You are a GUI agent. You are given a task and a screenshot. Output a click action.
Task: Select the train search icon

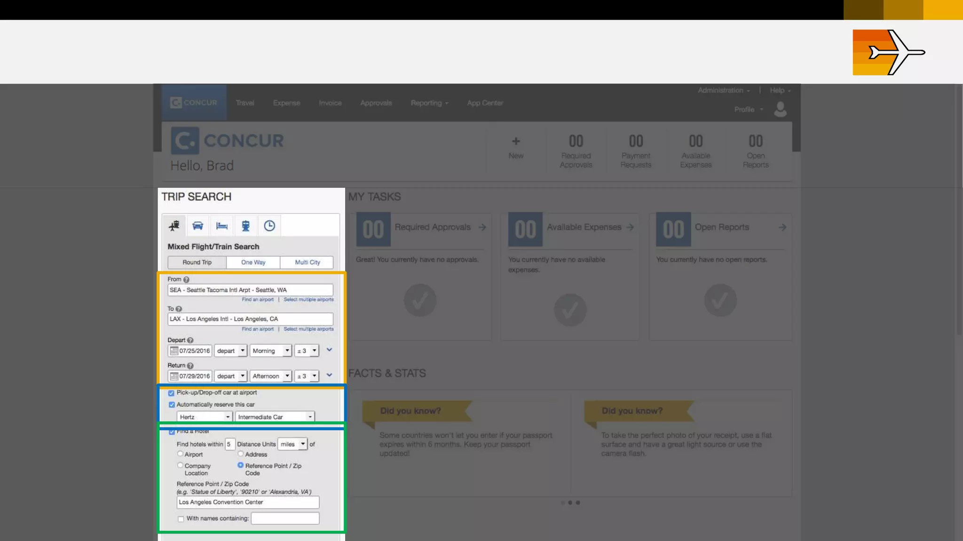(245, 226)
